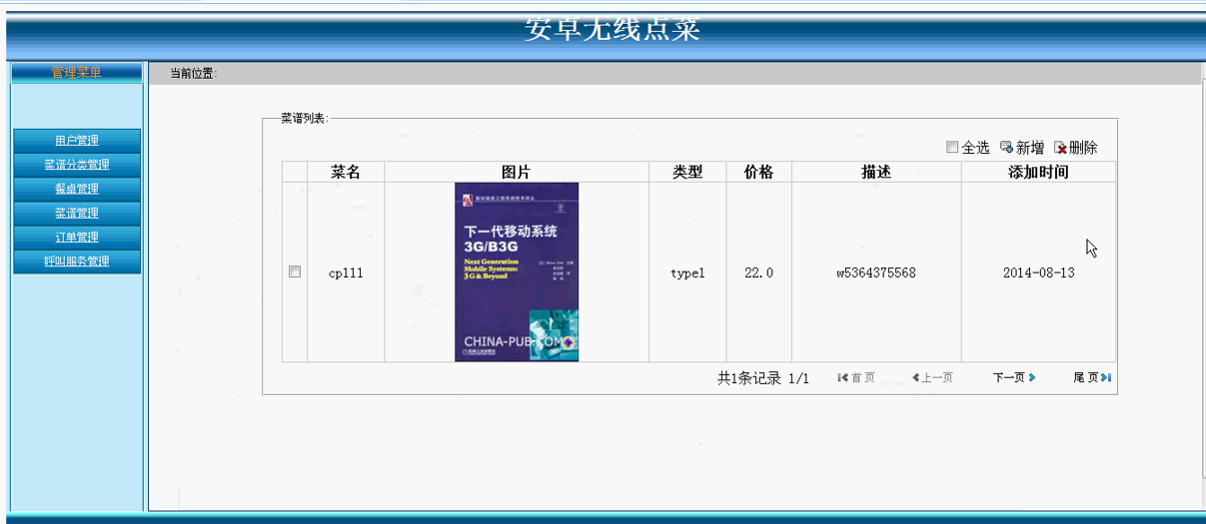1206x524 pixels.
Task: Click the date 2014-08-13
Action: click(x=1039, y=272)
